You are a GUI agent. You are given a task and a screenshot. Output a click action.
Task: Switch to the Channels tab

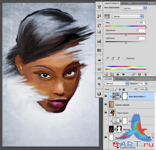120,79
